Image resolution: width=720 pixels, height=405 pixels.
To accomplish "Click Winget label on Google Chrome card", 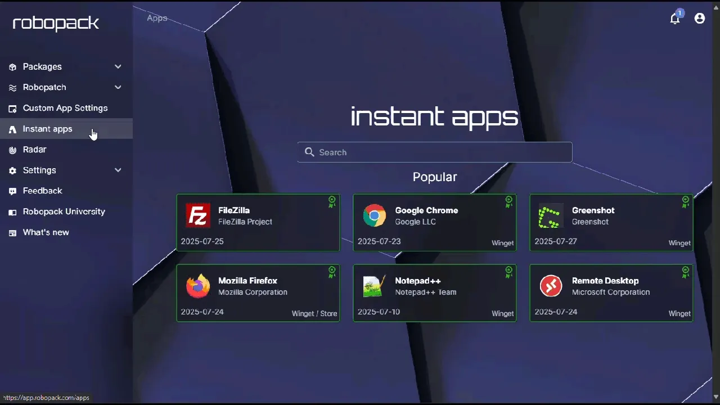I will (503, 243).
